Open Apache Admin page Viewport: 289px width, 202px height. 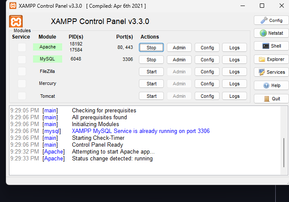pos(179,48)
